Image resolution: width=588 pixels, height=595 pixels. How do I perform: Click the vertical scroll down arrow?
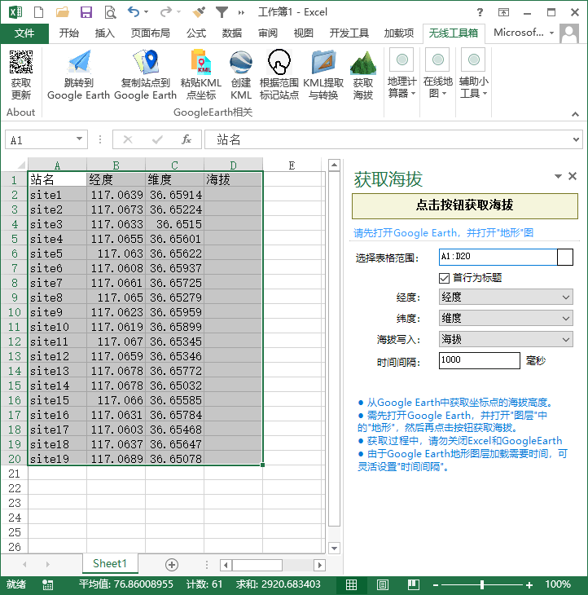click(x=334, y=549)
